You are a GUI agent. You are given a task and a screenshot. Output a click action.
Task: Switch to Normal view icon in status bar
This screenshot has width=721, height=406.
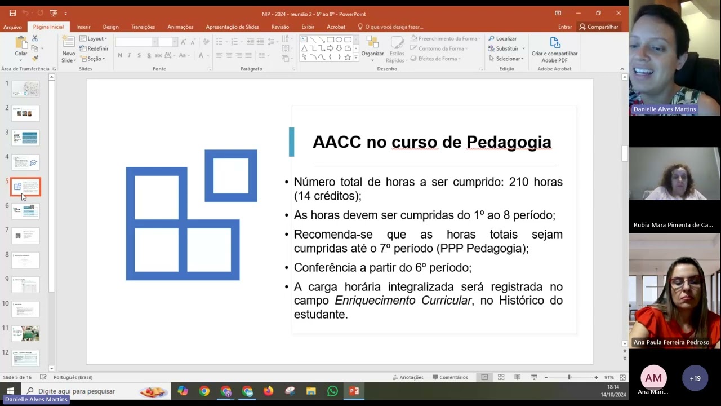click(x=484, y=377)
